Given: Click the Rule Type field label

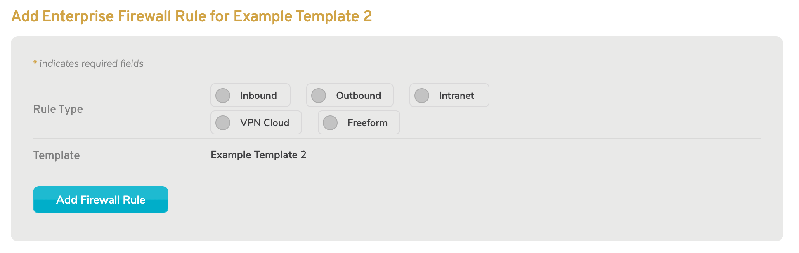Looking at the screenshot, I should (58, 109).
